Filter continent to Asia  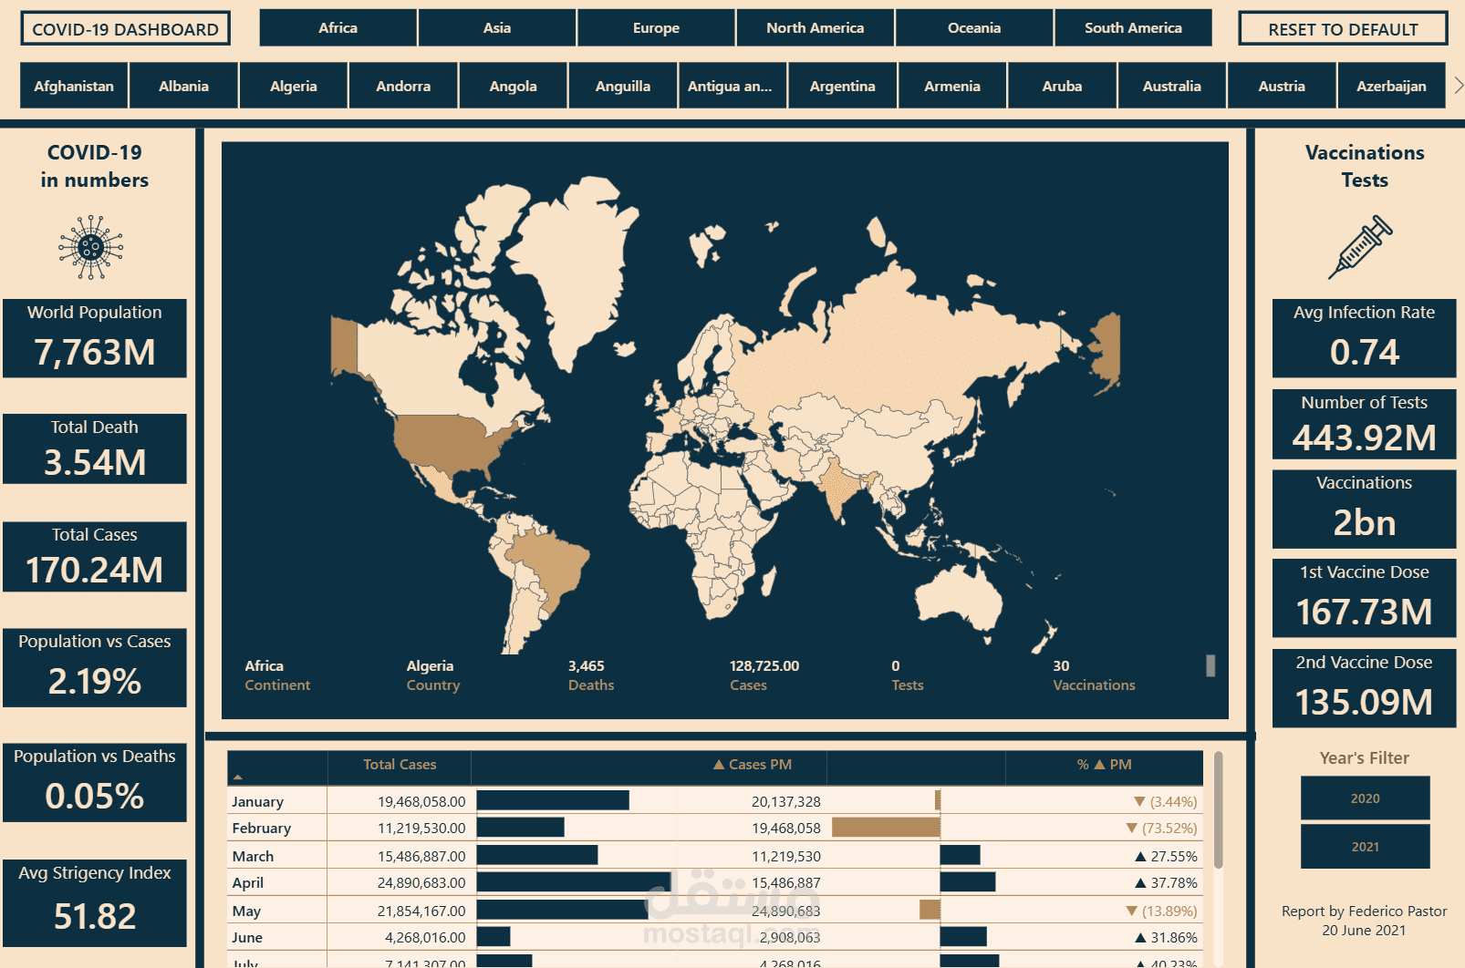[497, 27]
